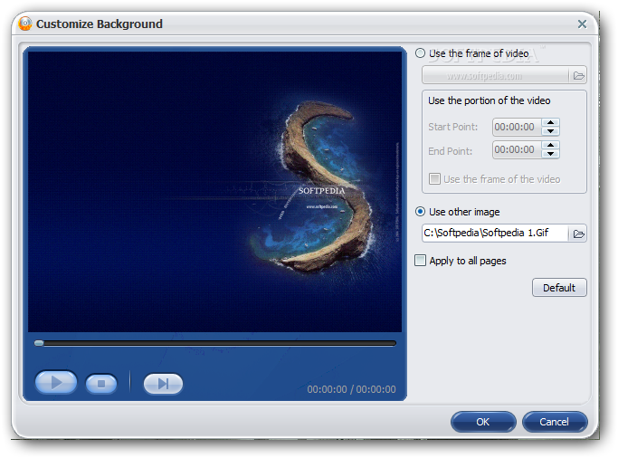Viewport: 618px width, 458px height.
Task: Click the 00:00:00 / 00:00:00 time readout
Action: tap(351, 389)
